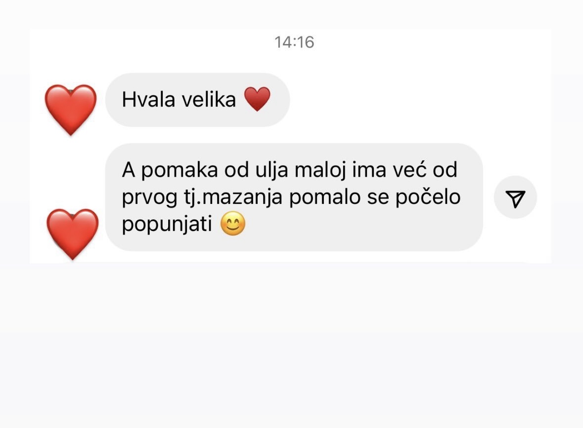Tap the smiling emoji after "popunjati"
The image size is (583, 428).
tap(233, 224)
